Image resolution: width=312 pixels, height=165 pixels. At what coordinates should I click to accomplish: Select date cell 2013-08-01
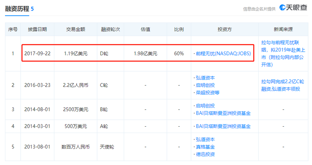[x=37, y=147]
